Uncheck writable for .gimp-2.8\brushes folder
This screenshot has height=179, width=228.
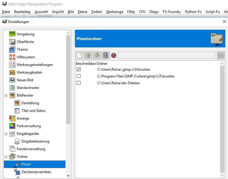click(78, 69)
